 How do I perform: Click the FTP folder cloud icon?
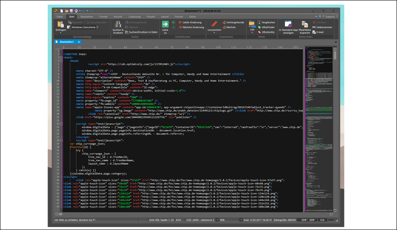pyautogui.click(x=252, y=24)
